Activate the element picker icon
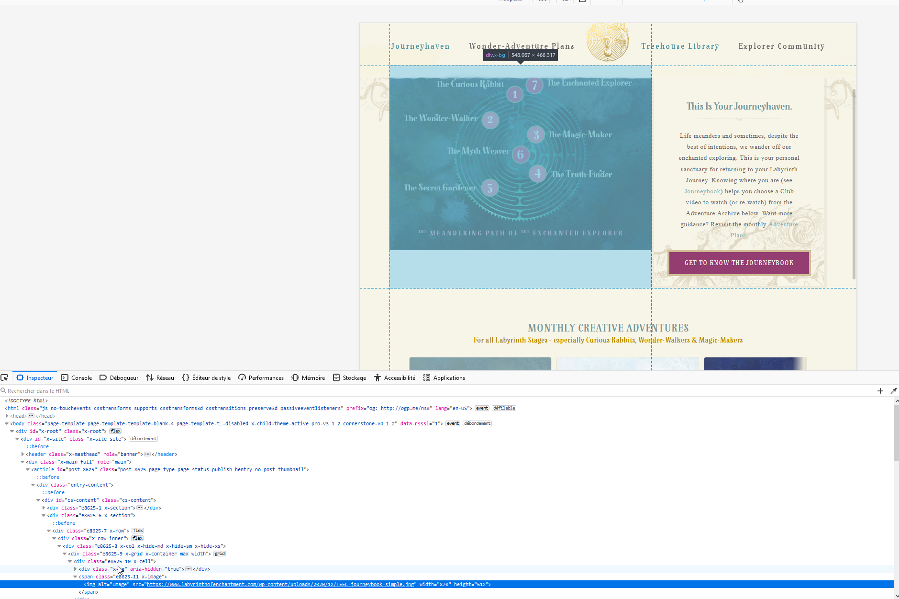The width and height of the screenshot is (899, 599). (5, 377)
